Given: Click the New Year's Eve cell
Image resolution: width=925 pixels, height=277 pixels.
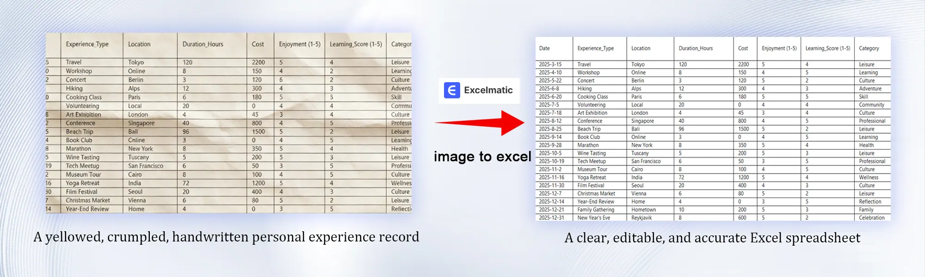Looking at the screenshot, I should 593,218.
